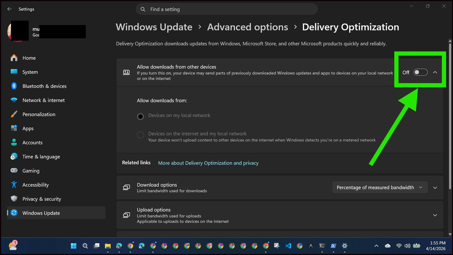This screenshot has height=255, width=453.
Task: Click the battery tray icon
Action: click(417, 245)
